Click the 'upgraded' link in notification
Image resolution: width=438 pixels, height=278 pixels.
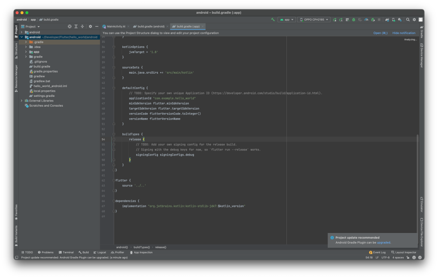click(x=383, y=242)
